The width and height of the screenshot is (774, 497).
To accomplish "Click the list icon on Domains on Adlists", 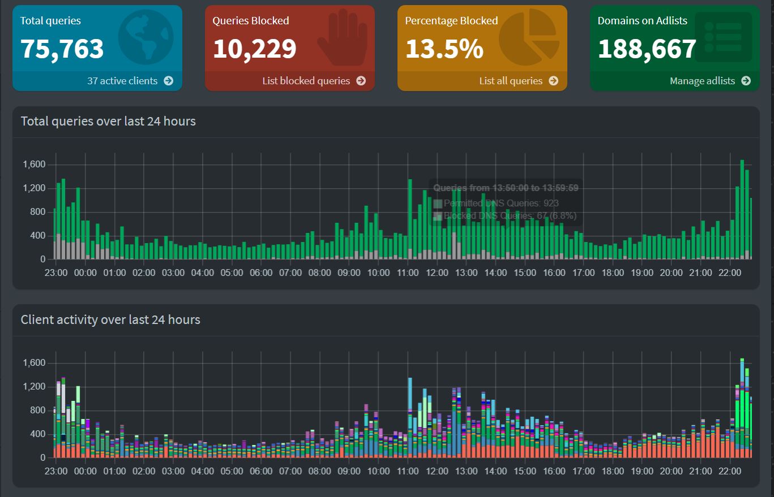I will [722, 37].
